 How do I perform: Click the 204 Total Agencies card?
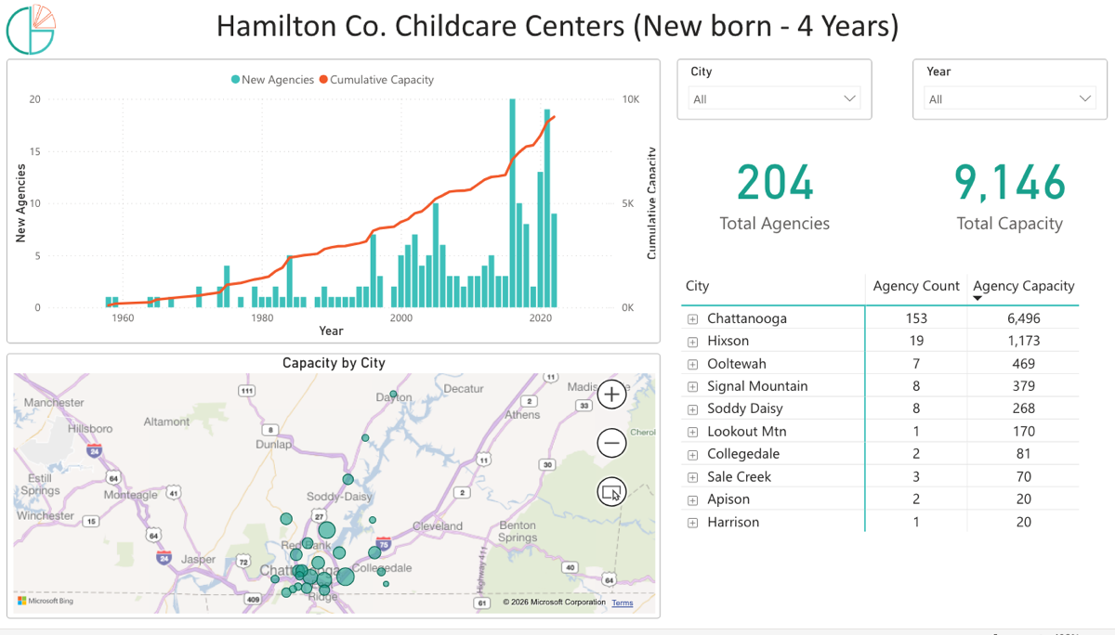[x=775, y=196]
